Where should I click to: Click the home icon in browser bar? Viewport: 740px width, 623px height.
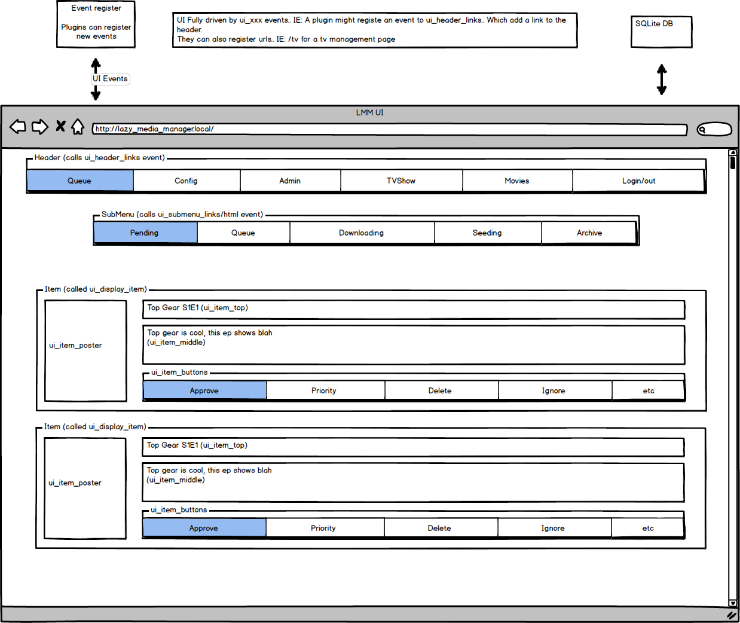(78, 126)
